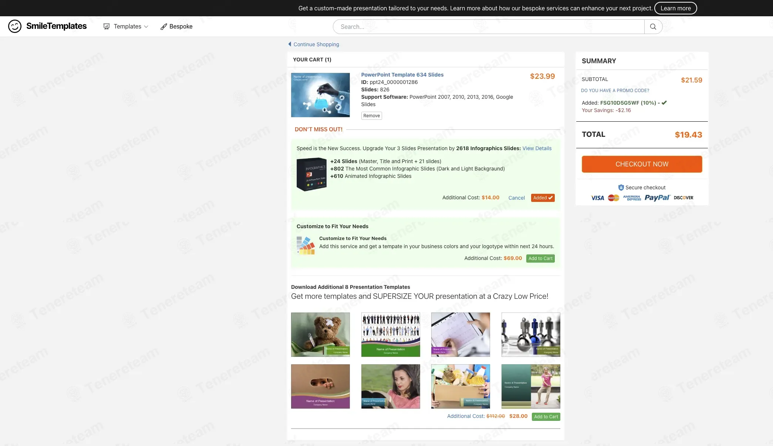Viewport: 773px width, 446px height.
Task: Expand the Templates dropdown menu
Action: click(x=126, y=27)
